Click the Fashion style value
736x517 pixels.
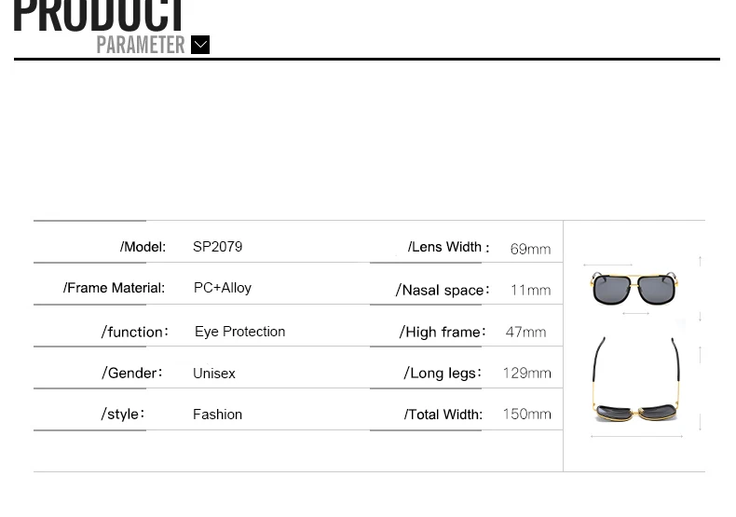coord(217,415)
